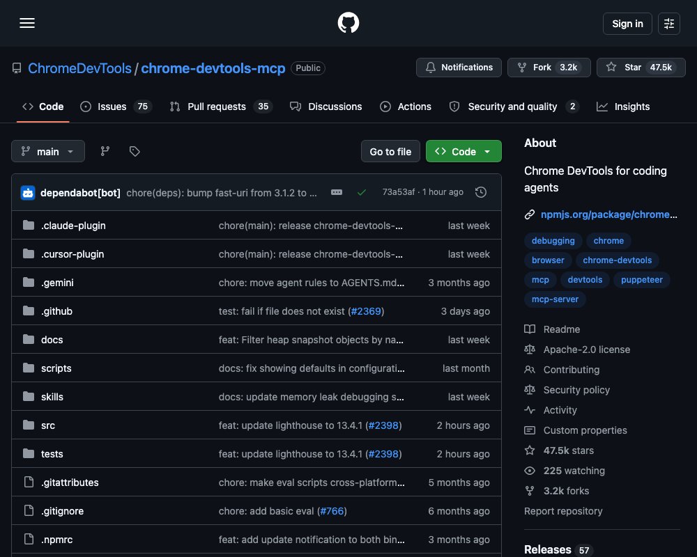Open the Pull requests tab
Viewport: 697px width, 557px height.
[x=222, y=107]
